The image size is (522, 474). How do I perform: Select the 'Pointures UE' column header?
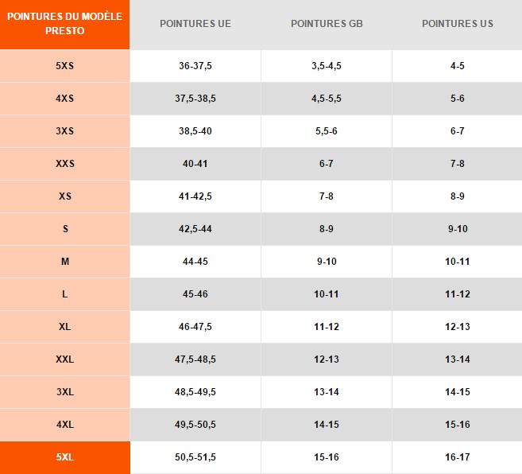[195, 25]
